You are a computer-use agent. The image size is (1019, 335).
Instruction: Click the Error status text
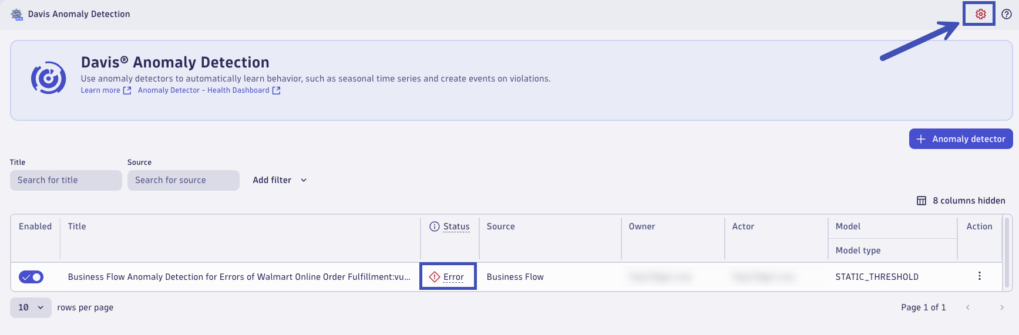click(x=453, y=277)
